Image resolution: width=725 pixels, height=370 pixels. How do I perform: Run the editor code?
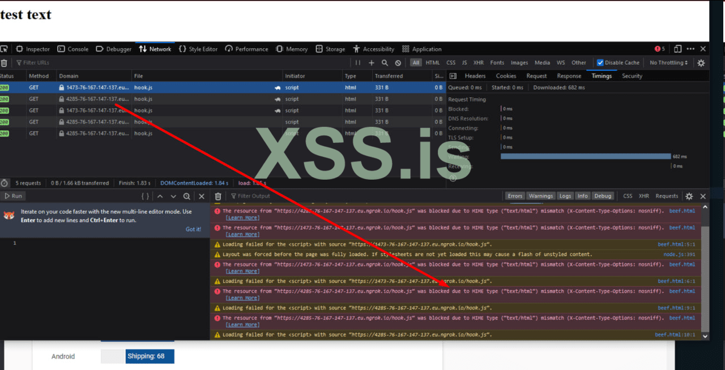pos(13,196)
